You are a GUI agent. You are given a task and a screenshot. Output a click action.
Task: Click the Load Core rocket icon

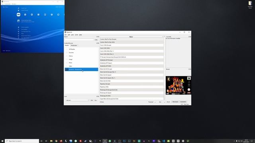(x=18, y=8)
